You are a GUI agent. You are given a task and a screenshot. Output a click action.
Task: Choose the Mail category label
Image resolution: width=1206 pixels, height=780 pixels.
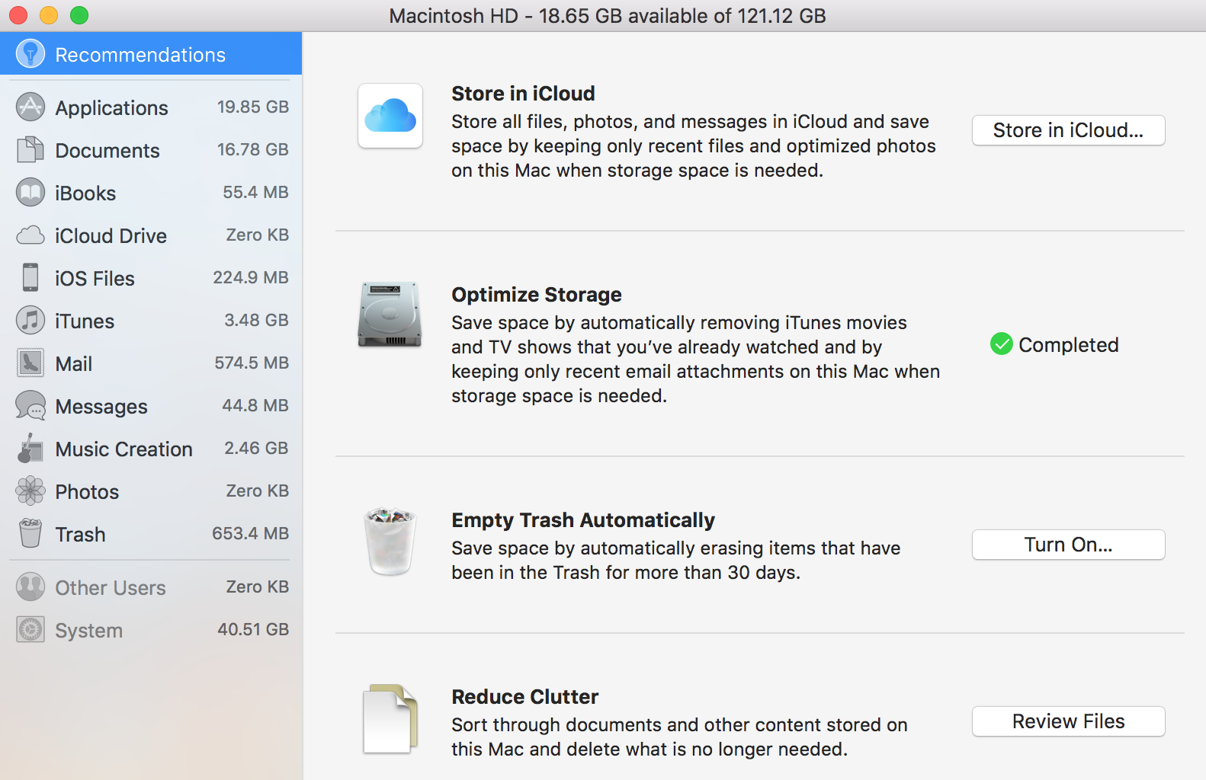pos(73,363)
